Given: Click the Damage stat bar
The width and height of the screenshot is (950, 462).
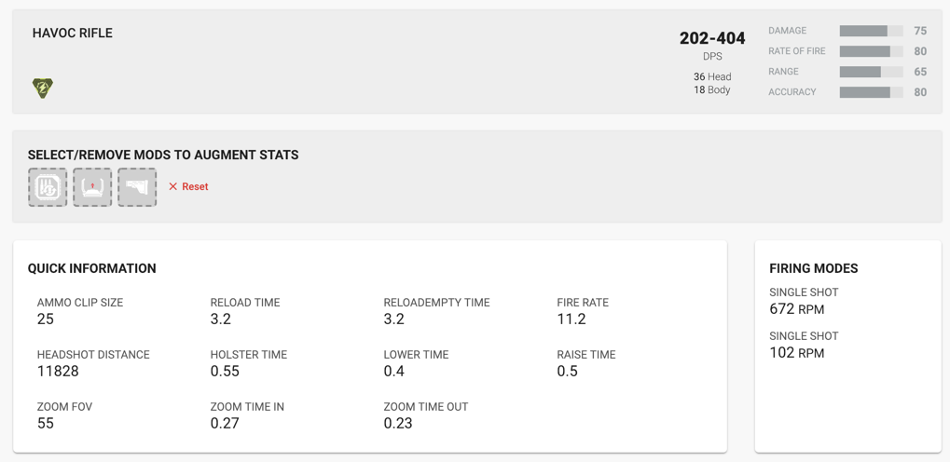Looking at the screenshot, I should click(x=872, y=31).
